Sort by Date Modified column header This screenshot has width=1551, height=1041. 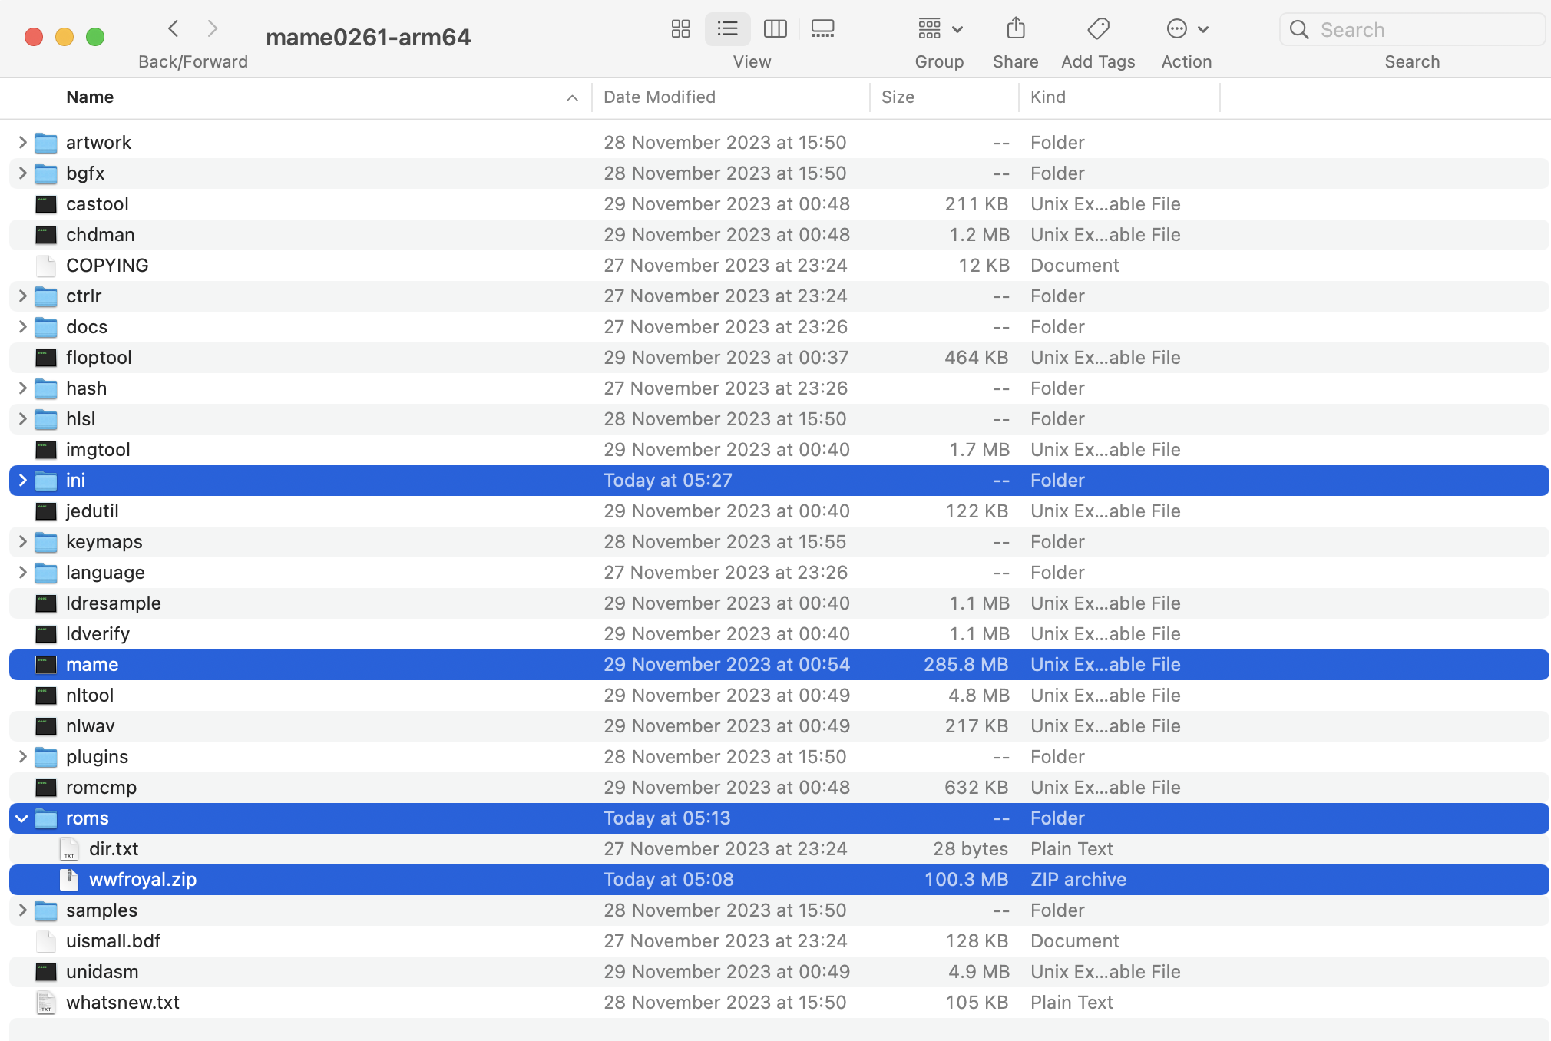pos(660,97)
